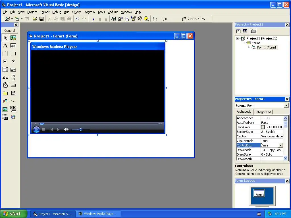Image resolution: width=291 pixels, height=218 pixels.
Task: Click the play button in media control
Action: coord(36,129)
